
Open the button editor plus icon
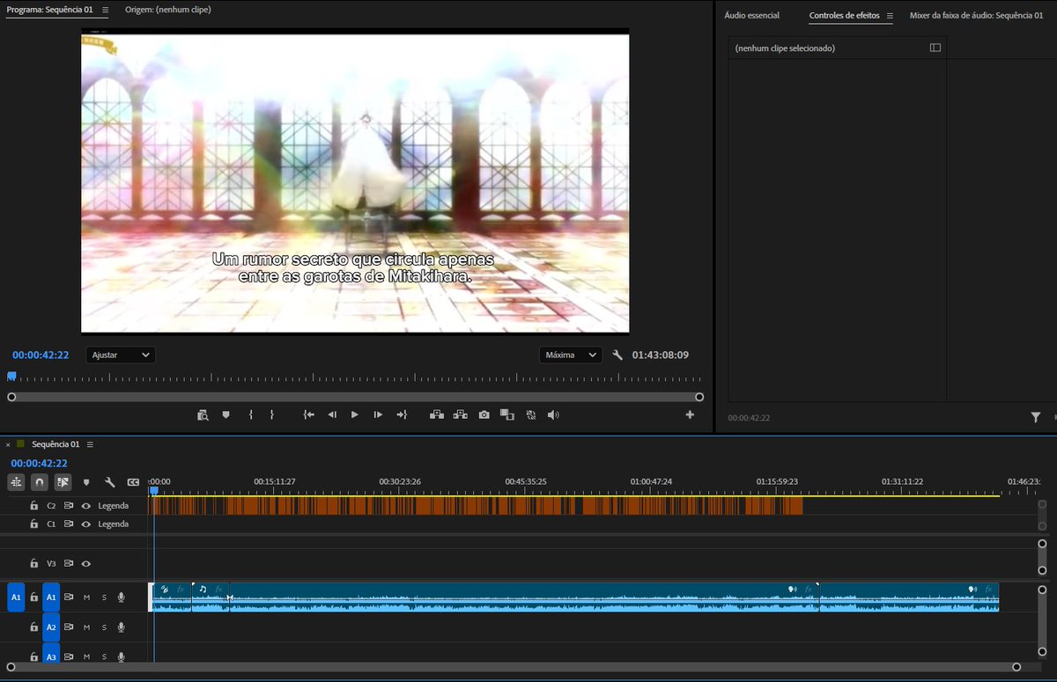tap(690, 414)
